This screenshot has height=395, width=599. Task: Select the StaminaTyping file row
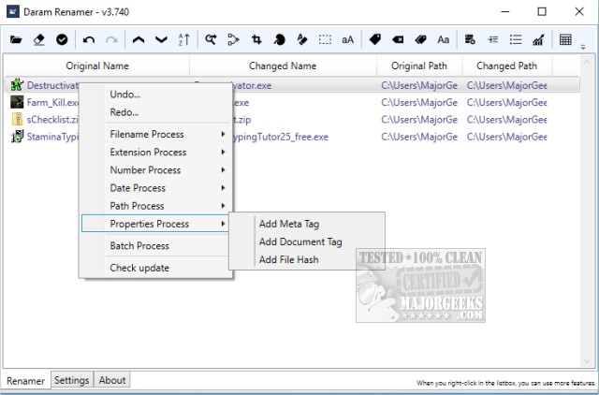[292, 137]
